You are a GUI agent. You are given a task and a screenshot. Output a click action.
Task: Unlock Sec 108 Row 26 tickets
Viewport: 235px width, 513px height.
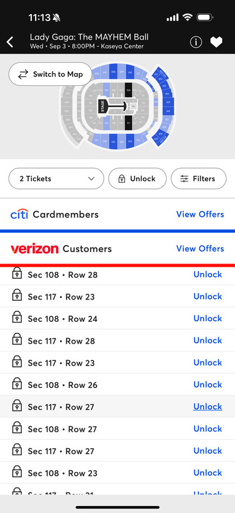(x=208, y=384)
